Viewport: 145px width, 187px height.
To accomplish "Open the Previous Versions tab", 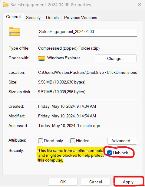I will point(81,18).
